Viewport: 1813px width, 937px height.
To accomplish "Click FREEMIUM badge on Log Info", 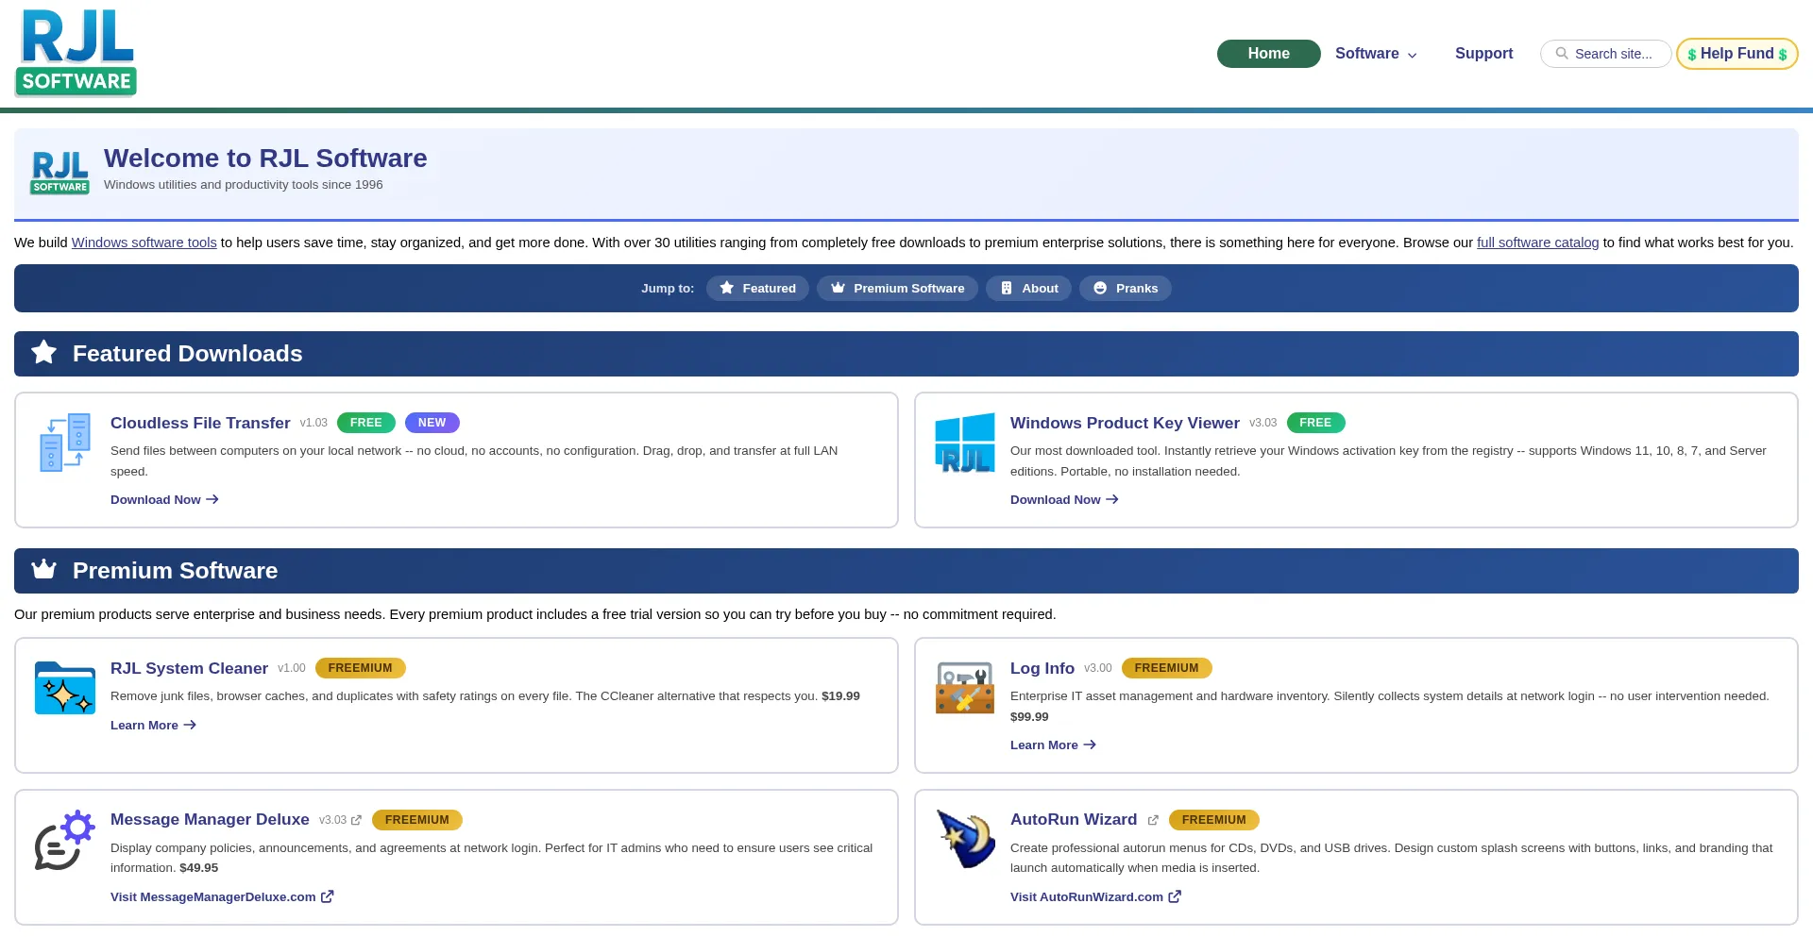I will [x=1167, y=668].
